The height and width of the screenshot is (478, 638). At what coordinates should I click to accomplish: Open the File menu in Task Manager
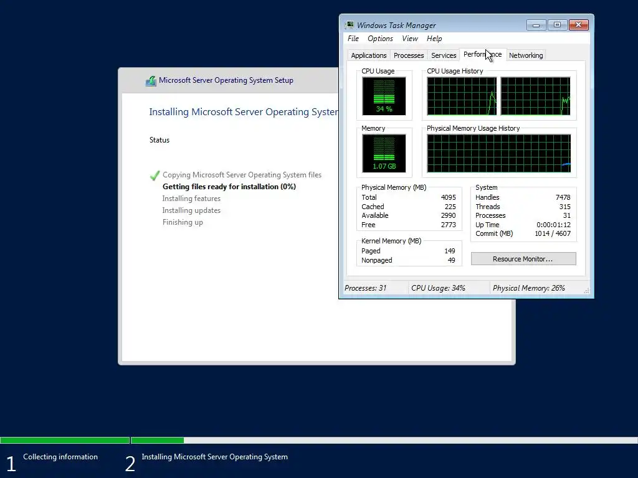coord(353,39)
